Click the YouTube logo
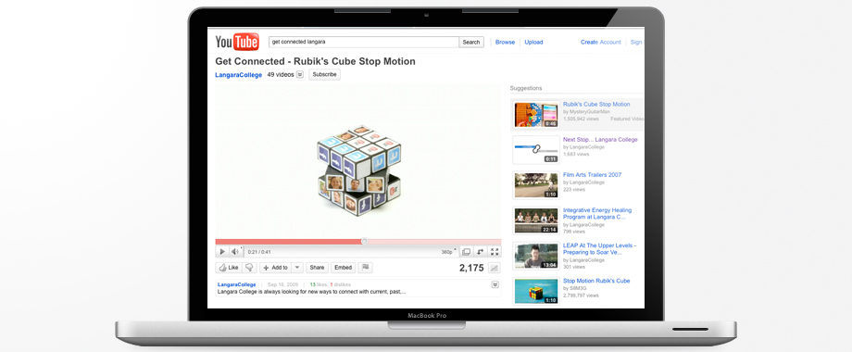This screenshot has width=852, height=352. click(237, 42)
